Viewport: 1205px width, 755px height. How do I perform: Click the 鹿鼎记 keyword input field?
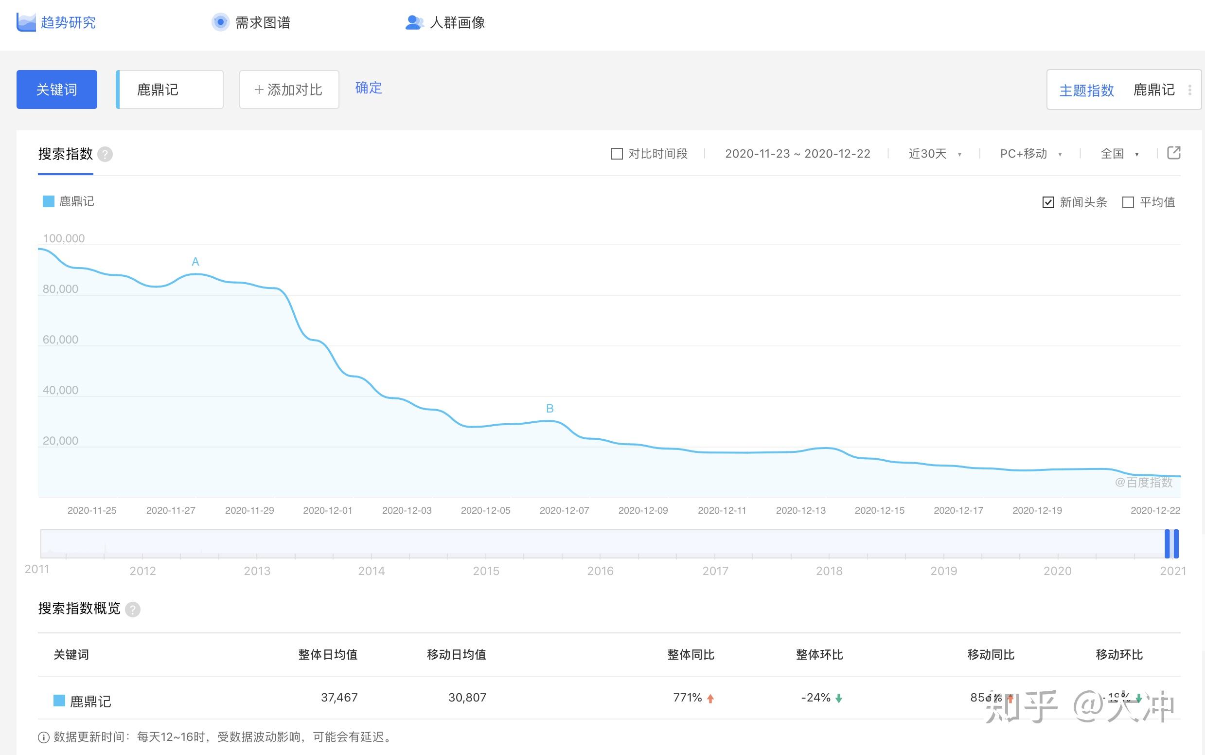(x=170, y=90)
